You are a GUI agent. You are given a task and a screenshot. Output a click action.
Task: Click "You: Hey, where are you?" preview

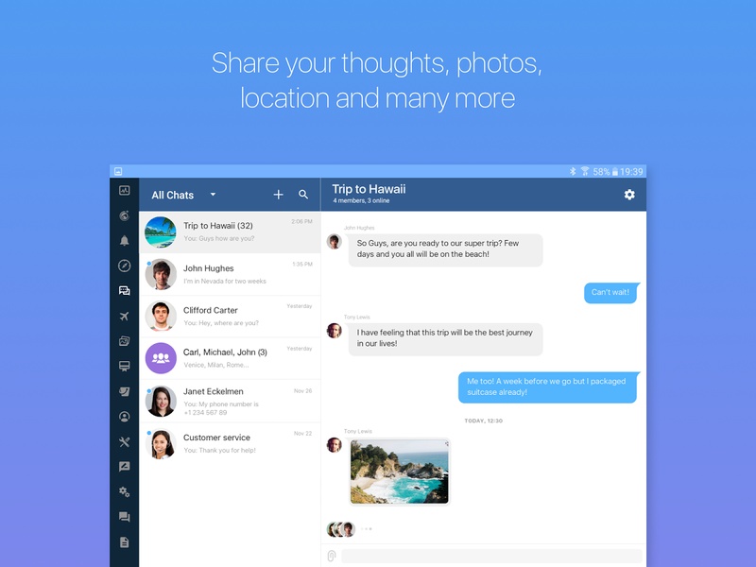221,323
